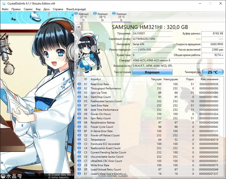The width and height of the screenshot is (226, 179).
Task: Click the Serial ATA interface field
Action: coord(152,44)
